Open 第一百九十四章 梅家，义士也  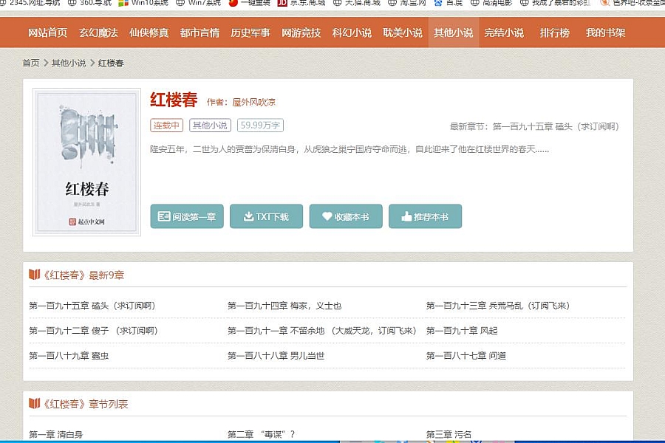(284, 306)
